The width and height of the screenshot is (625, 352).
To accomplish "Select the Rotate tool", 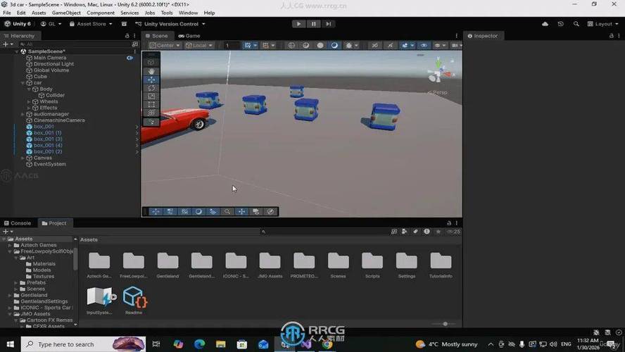I will click(x=151, y=88).
